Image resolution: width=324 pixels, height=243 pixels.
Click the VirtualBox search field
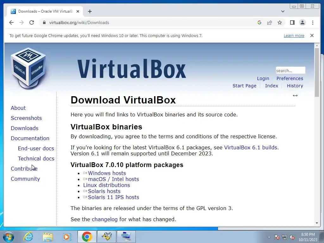click(x=290, y=71)
